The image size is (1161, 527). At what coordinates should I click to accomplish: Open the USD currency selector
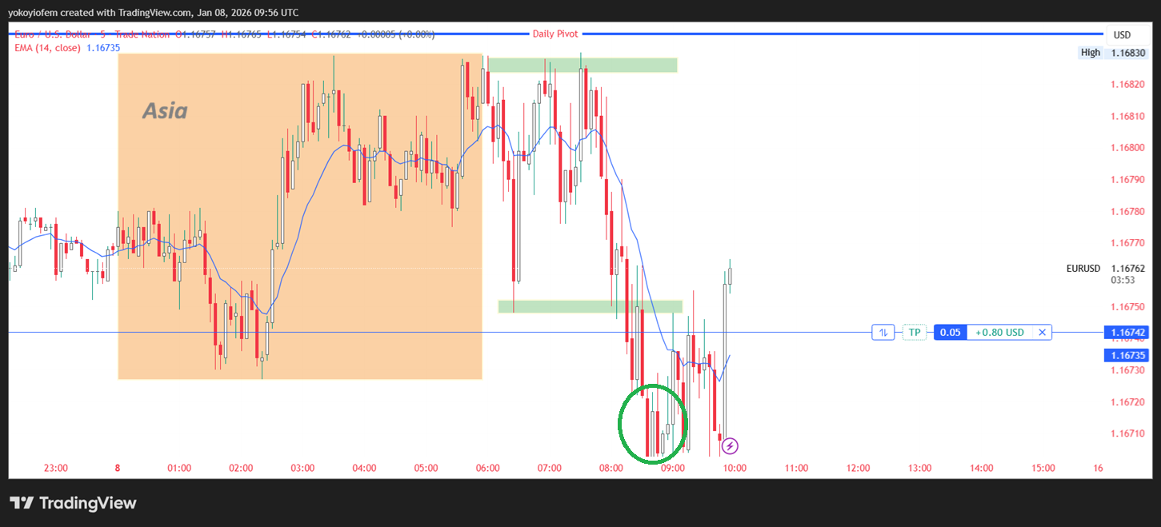(x=1122, y=35)
